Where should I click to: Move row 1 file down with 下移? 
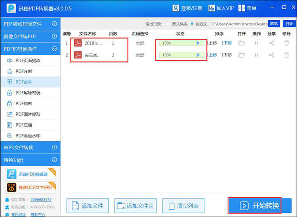tap(226, 43)
